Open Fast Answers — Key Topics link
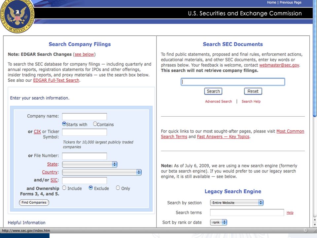The image size is (317, 238). tap(223, 137)
